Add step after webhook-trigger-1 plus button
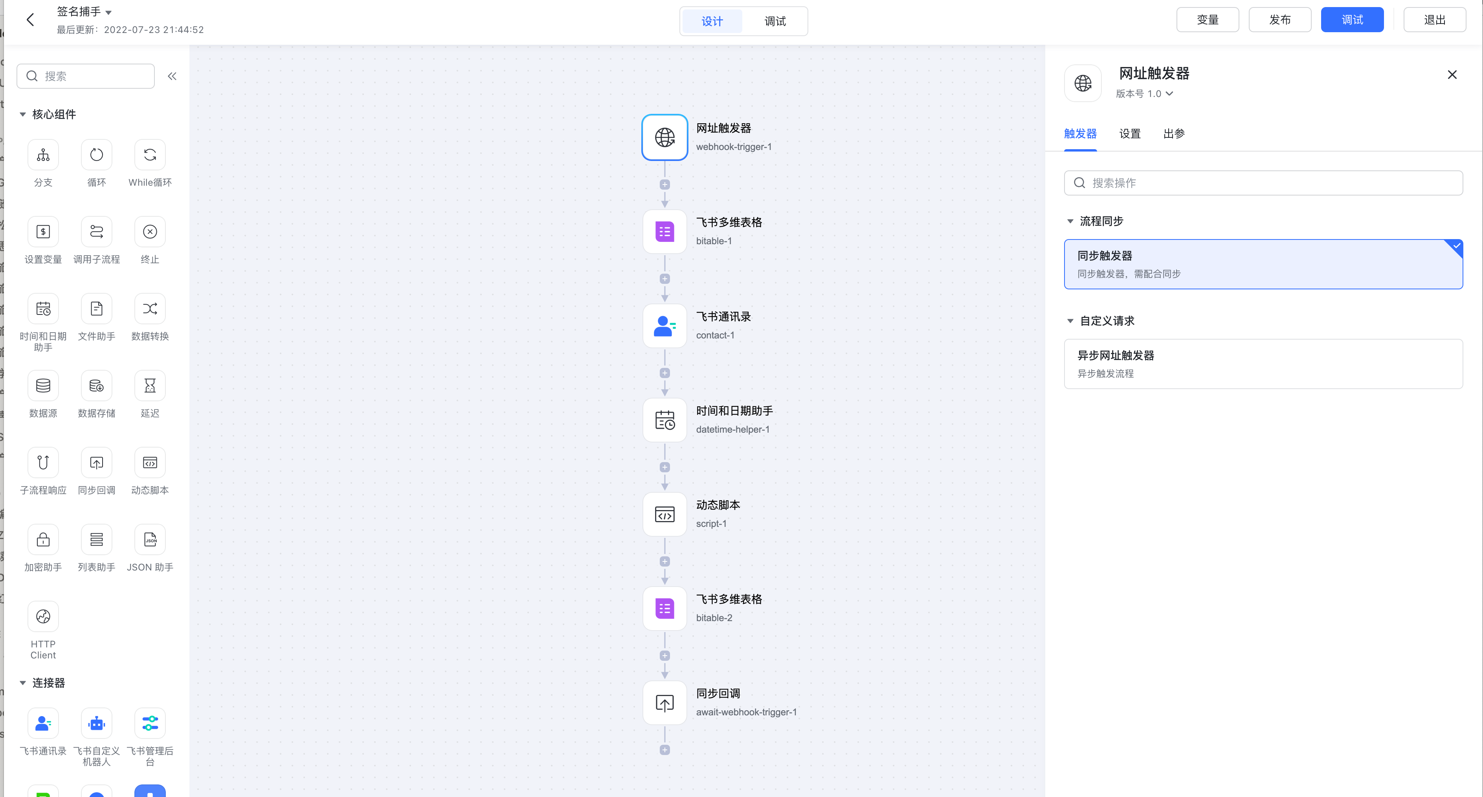Viewport: 1483px width, 797px height. click(x=665, y=185)
